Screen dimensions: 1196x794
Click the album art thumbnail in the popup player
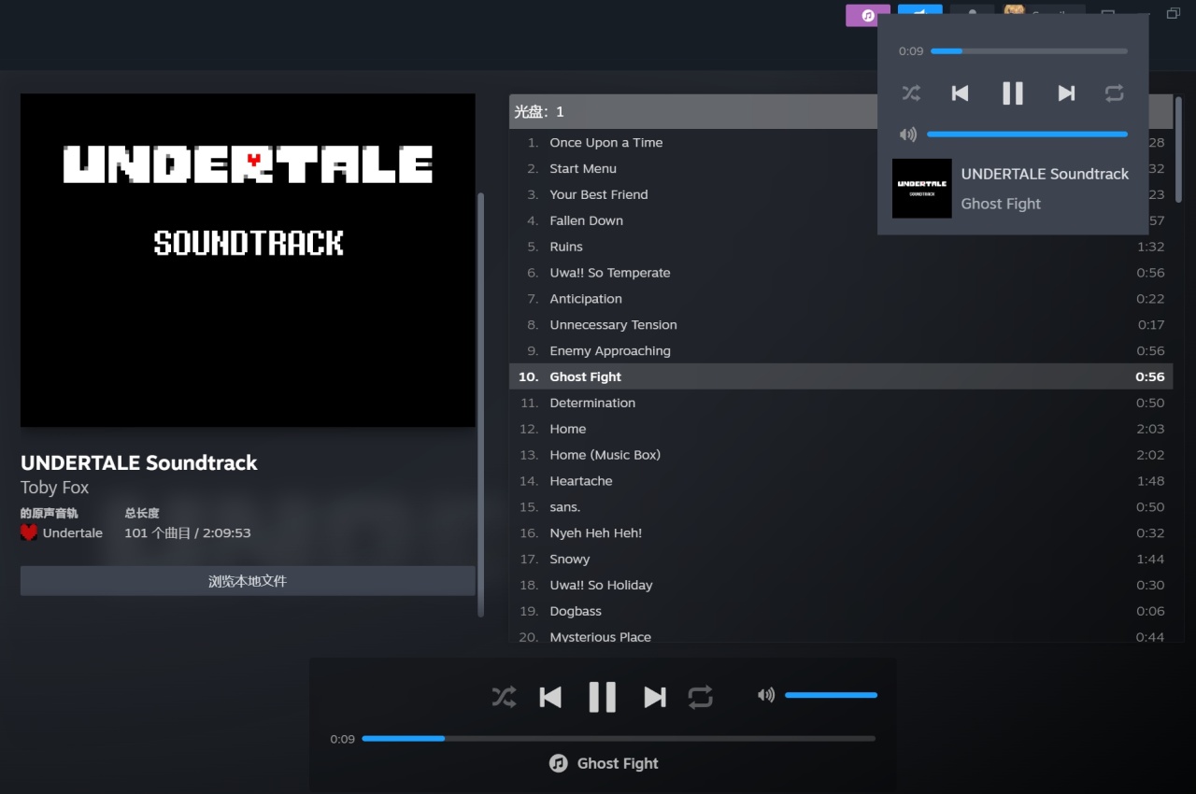(x=921, y=188)
